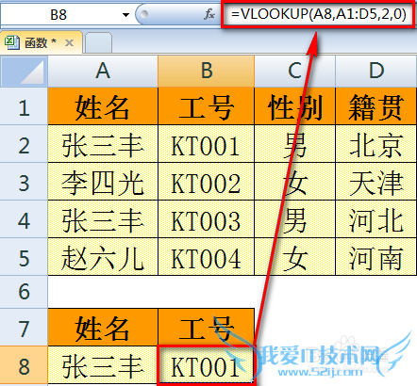Select row 6 header

pos(24,292)
